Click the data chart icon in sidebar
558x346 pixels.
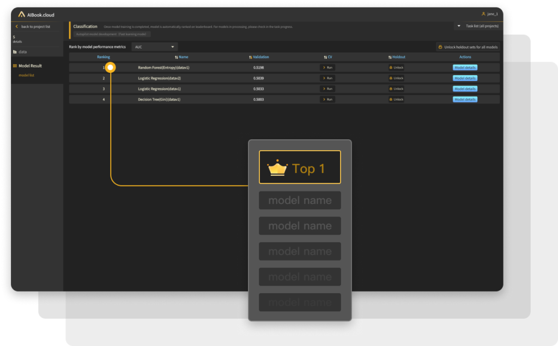15,52
